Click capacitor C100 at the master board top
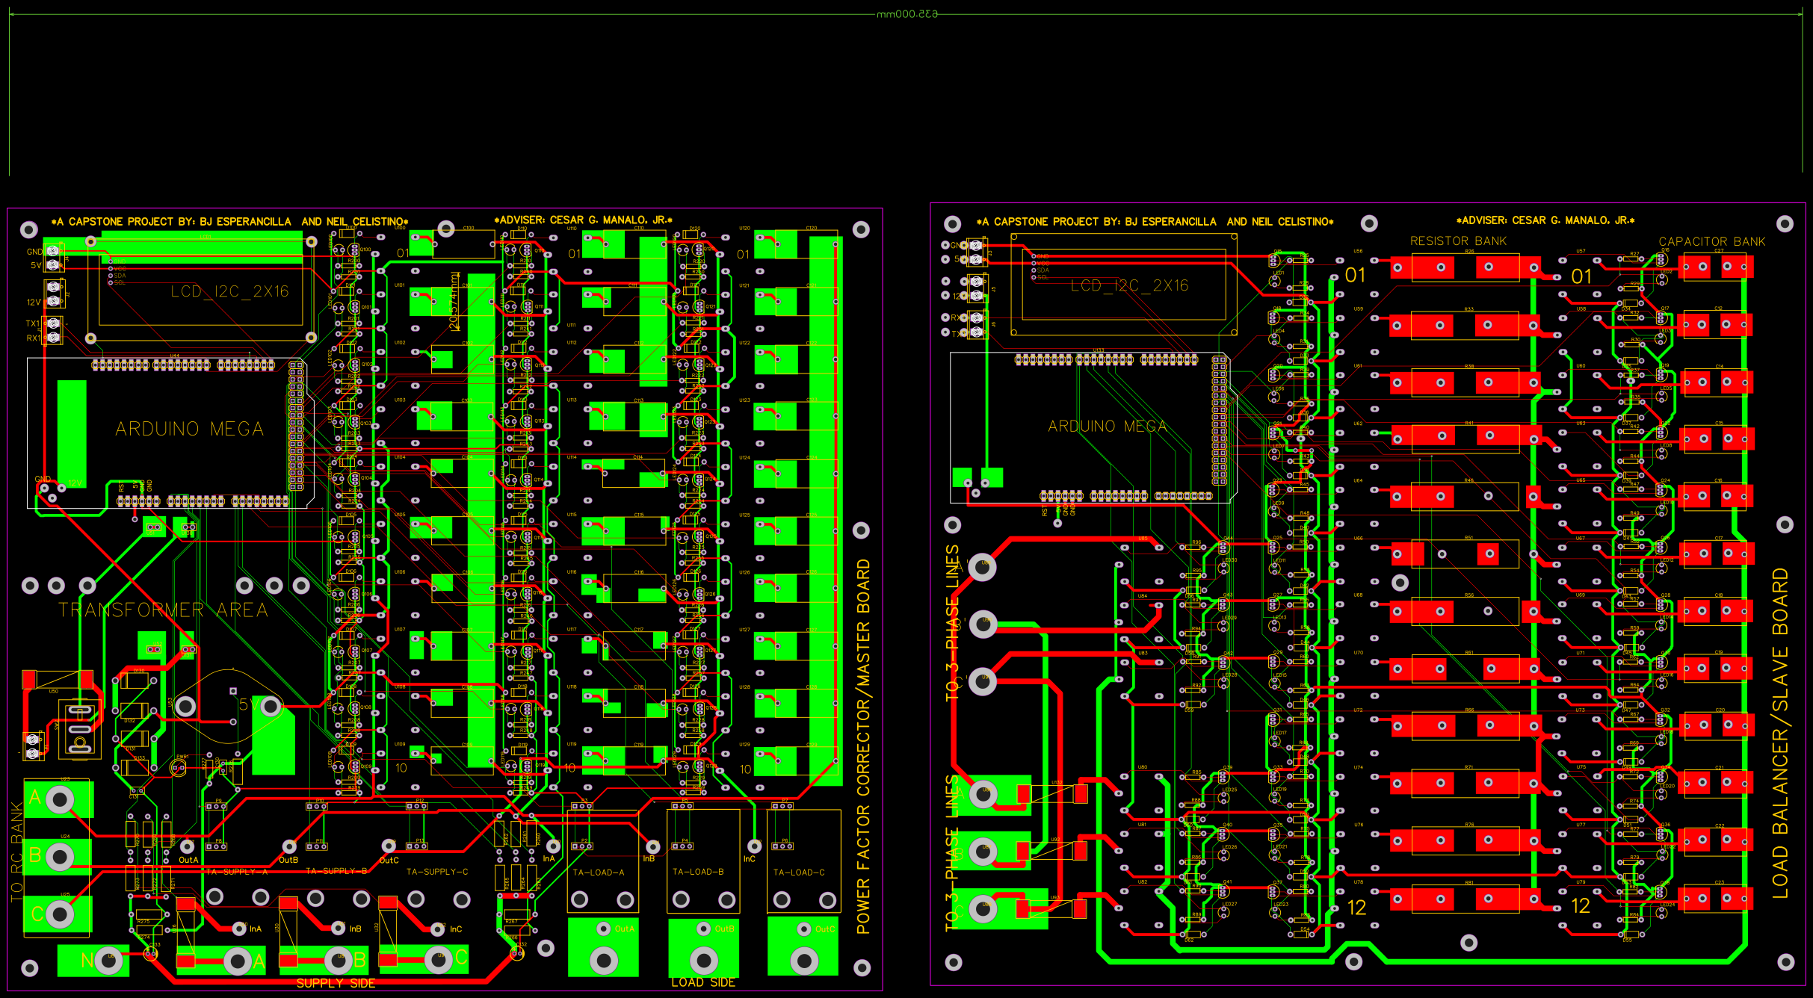 click(x=463, y=242)
